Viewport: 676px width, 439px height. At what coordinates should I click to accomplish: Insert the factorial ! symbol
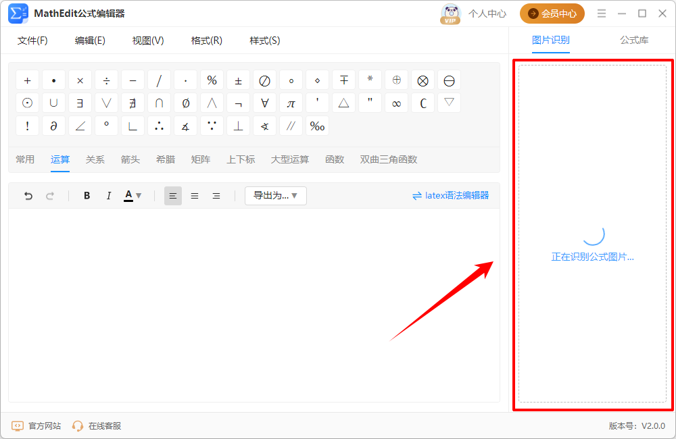point(27,126)
